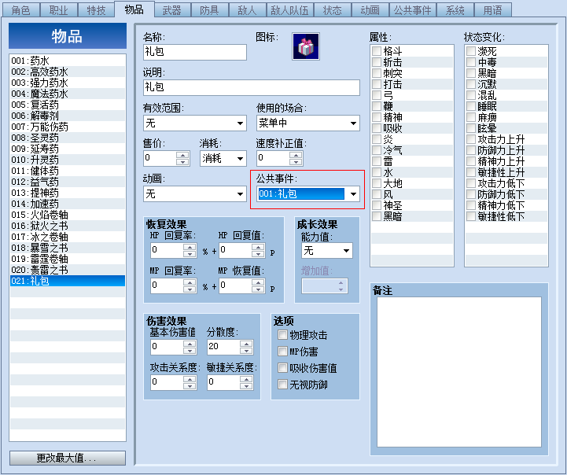Screen dimensions: 567x475
Task: Switch to the 防具 tab
Action: pyautogui.click(x=209, y=10)
